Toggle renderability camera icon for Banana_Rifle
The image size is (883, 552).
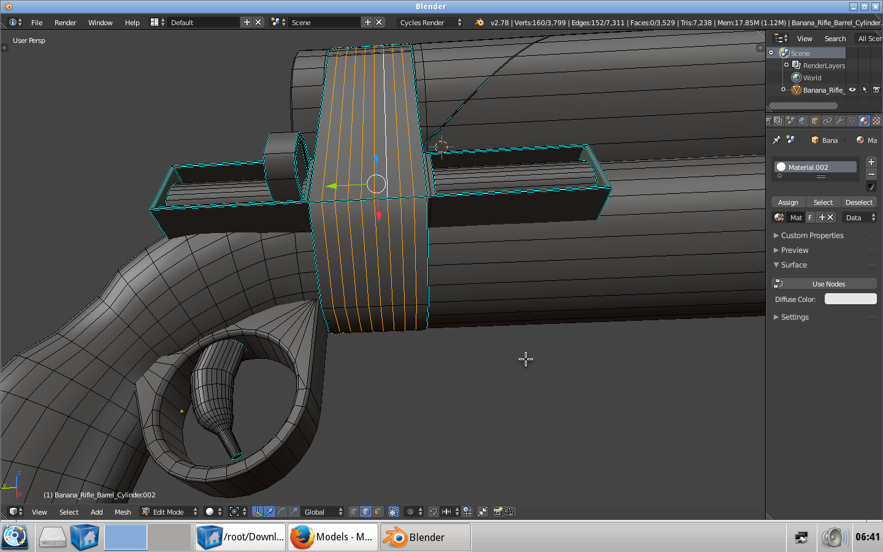(x=876, y=90)
